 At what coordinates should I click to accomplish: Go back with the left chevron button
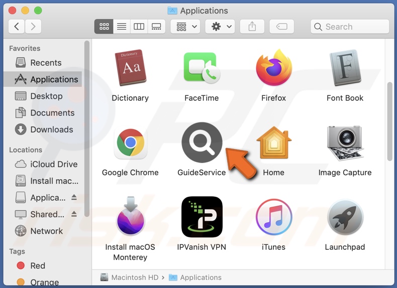point(17,27)
